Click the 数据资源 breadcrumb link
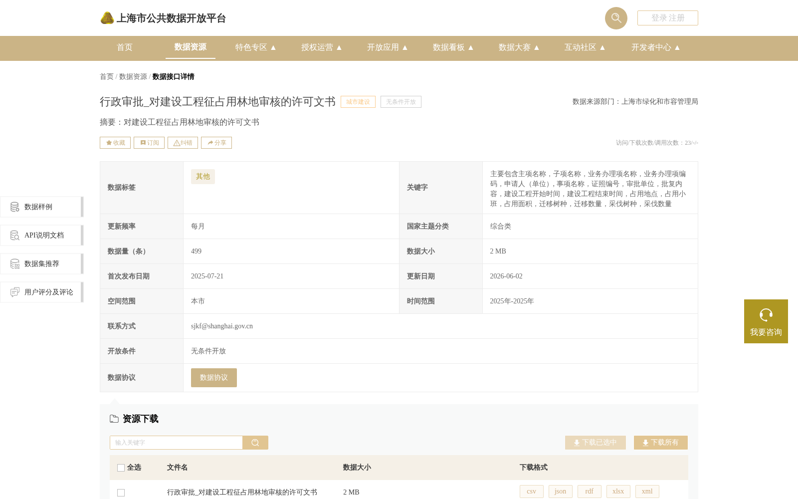Screen dimensions: 798x499 tap(133, 76)
